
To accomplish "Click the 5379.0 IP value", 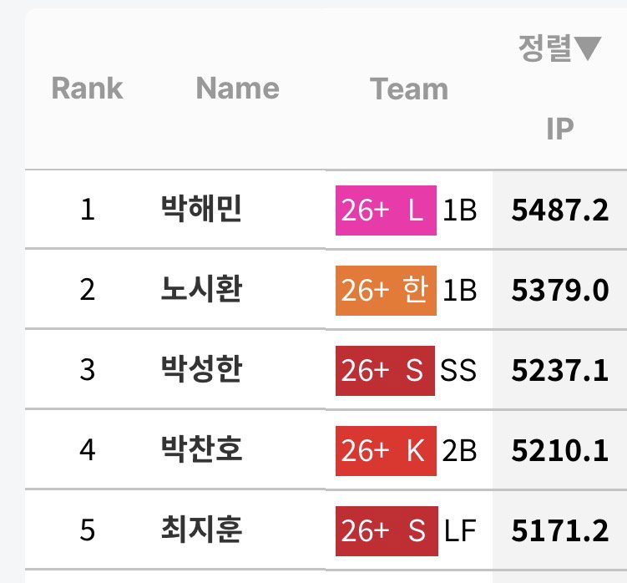I will click(x=560, y=290).
